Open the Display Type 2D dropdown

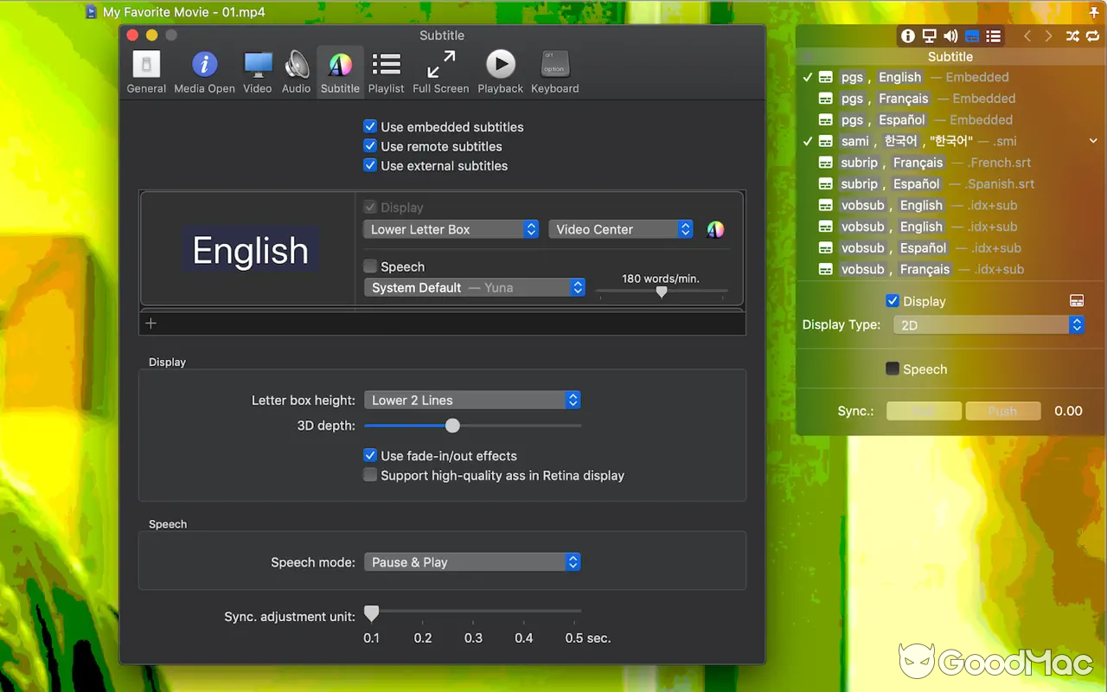tap(989, 324)
